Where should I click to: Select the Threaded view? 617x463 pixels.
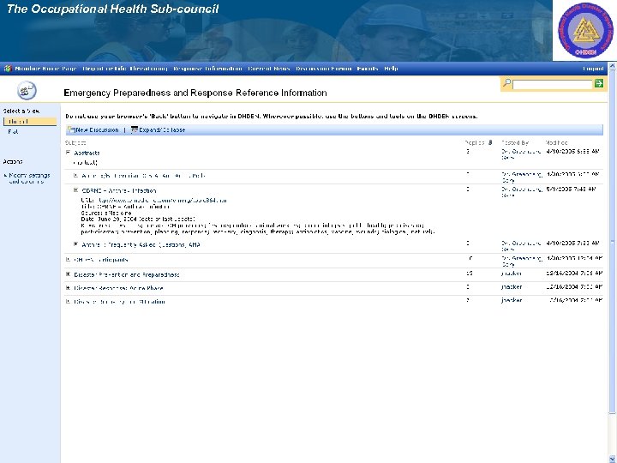coord(30,122)
